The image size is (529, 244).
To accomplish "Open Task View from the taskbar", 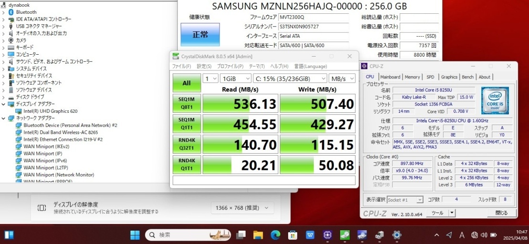I will pos(241,234).
